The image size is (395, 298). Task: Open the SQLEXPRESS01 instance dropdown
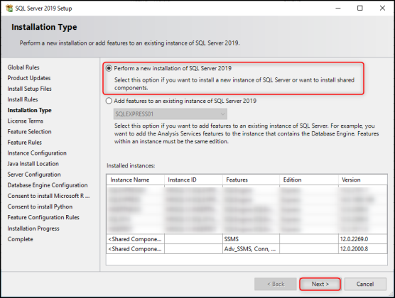[x=171, y=114]
